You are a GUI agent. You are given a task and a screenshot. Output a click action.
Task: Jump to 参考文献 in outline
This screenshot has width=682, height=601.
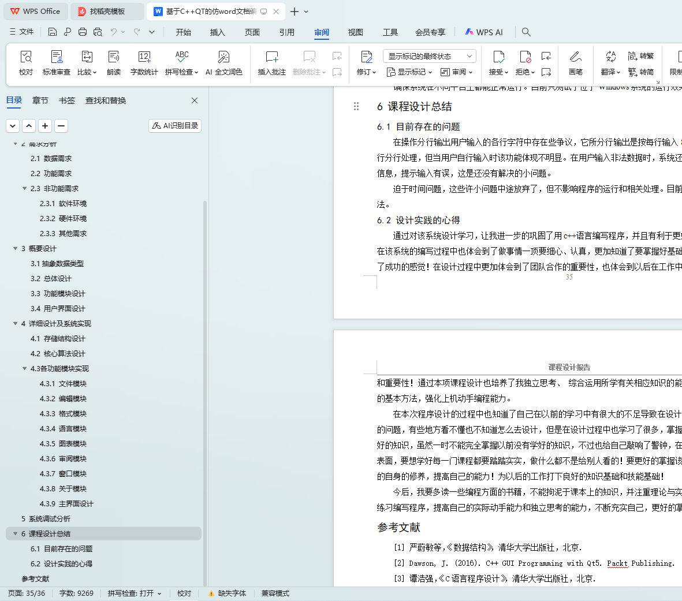[35, 578]
